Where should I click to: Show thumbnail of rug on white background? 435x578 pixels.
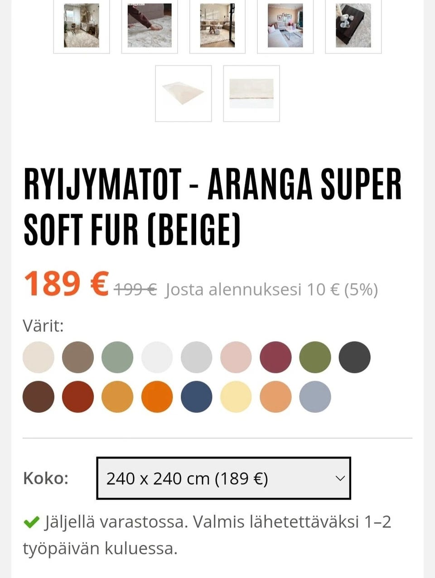(184, 93)
